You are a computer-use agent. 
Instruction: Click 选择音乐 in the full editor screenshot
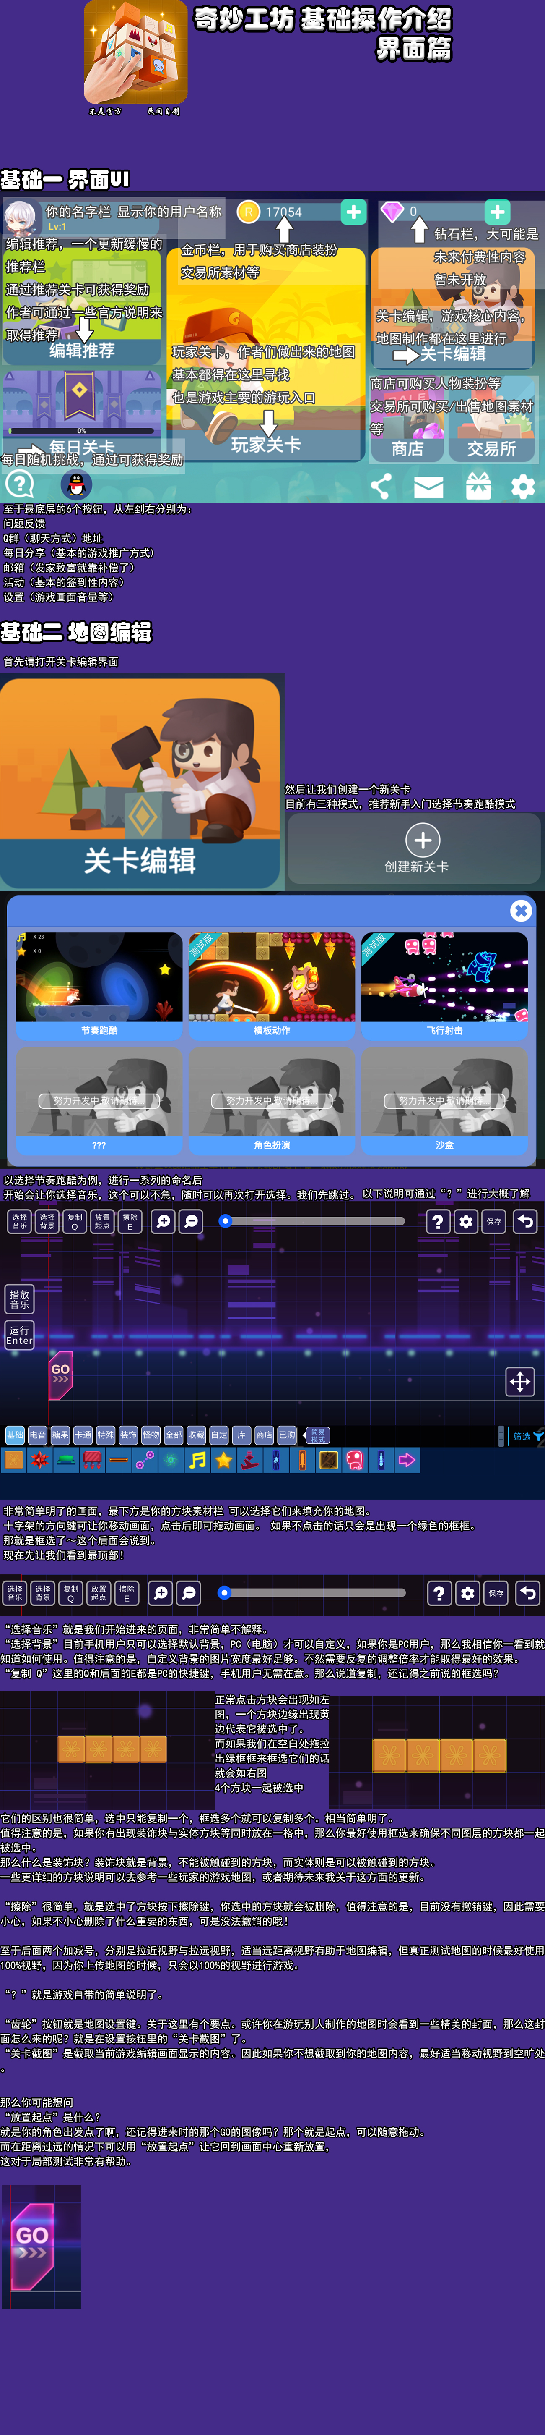tap(19, 1221)
